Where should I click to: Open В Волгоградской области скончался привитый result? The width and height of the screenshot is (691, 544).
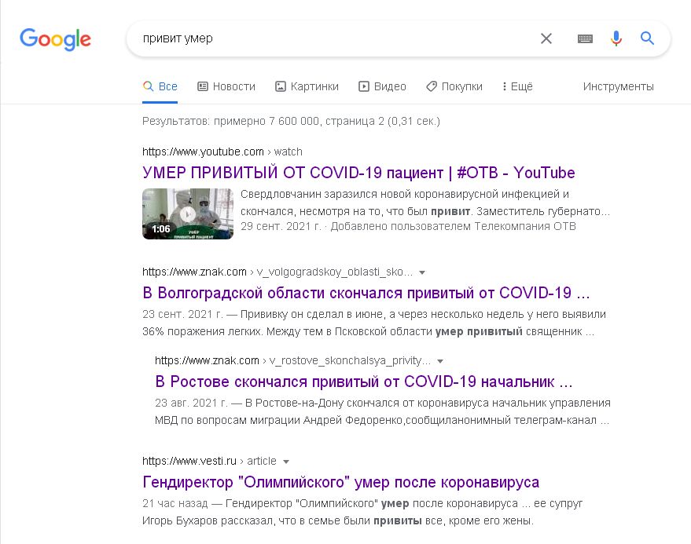(366, 293)
